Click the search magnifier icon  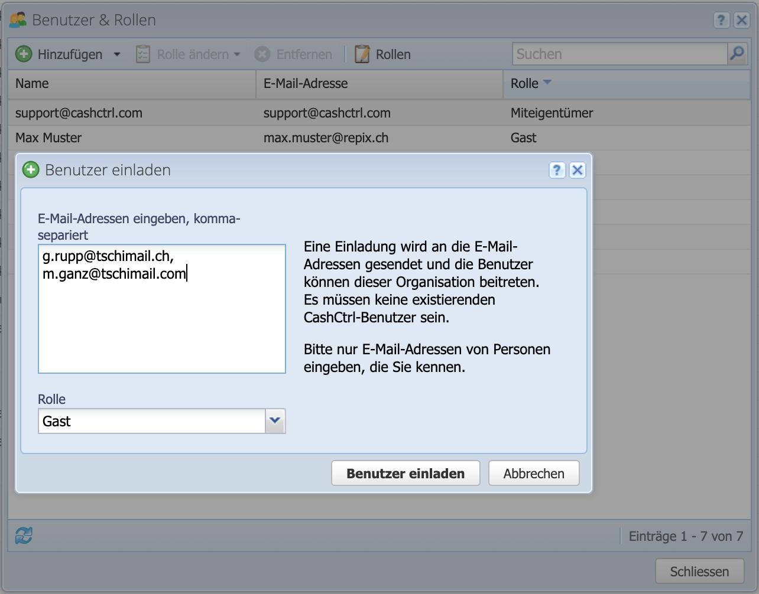737,53
